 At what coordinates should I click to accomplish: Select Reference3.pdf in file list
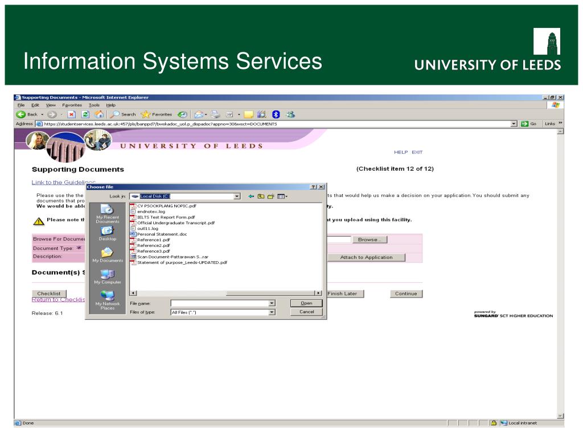[x=150, y=251]
